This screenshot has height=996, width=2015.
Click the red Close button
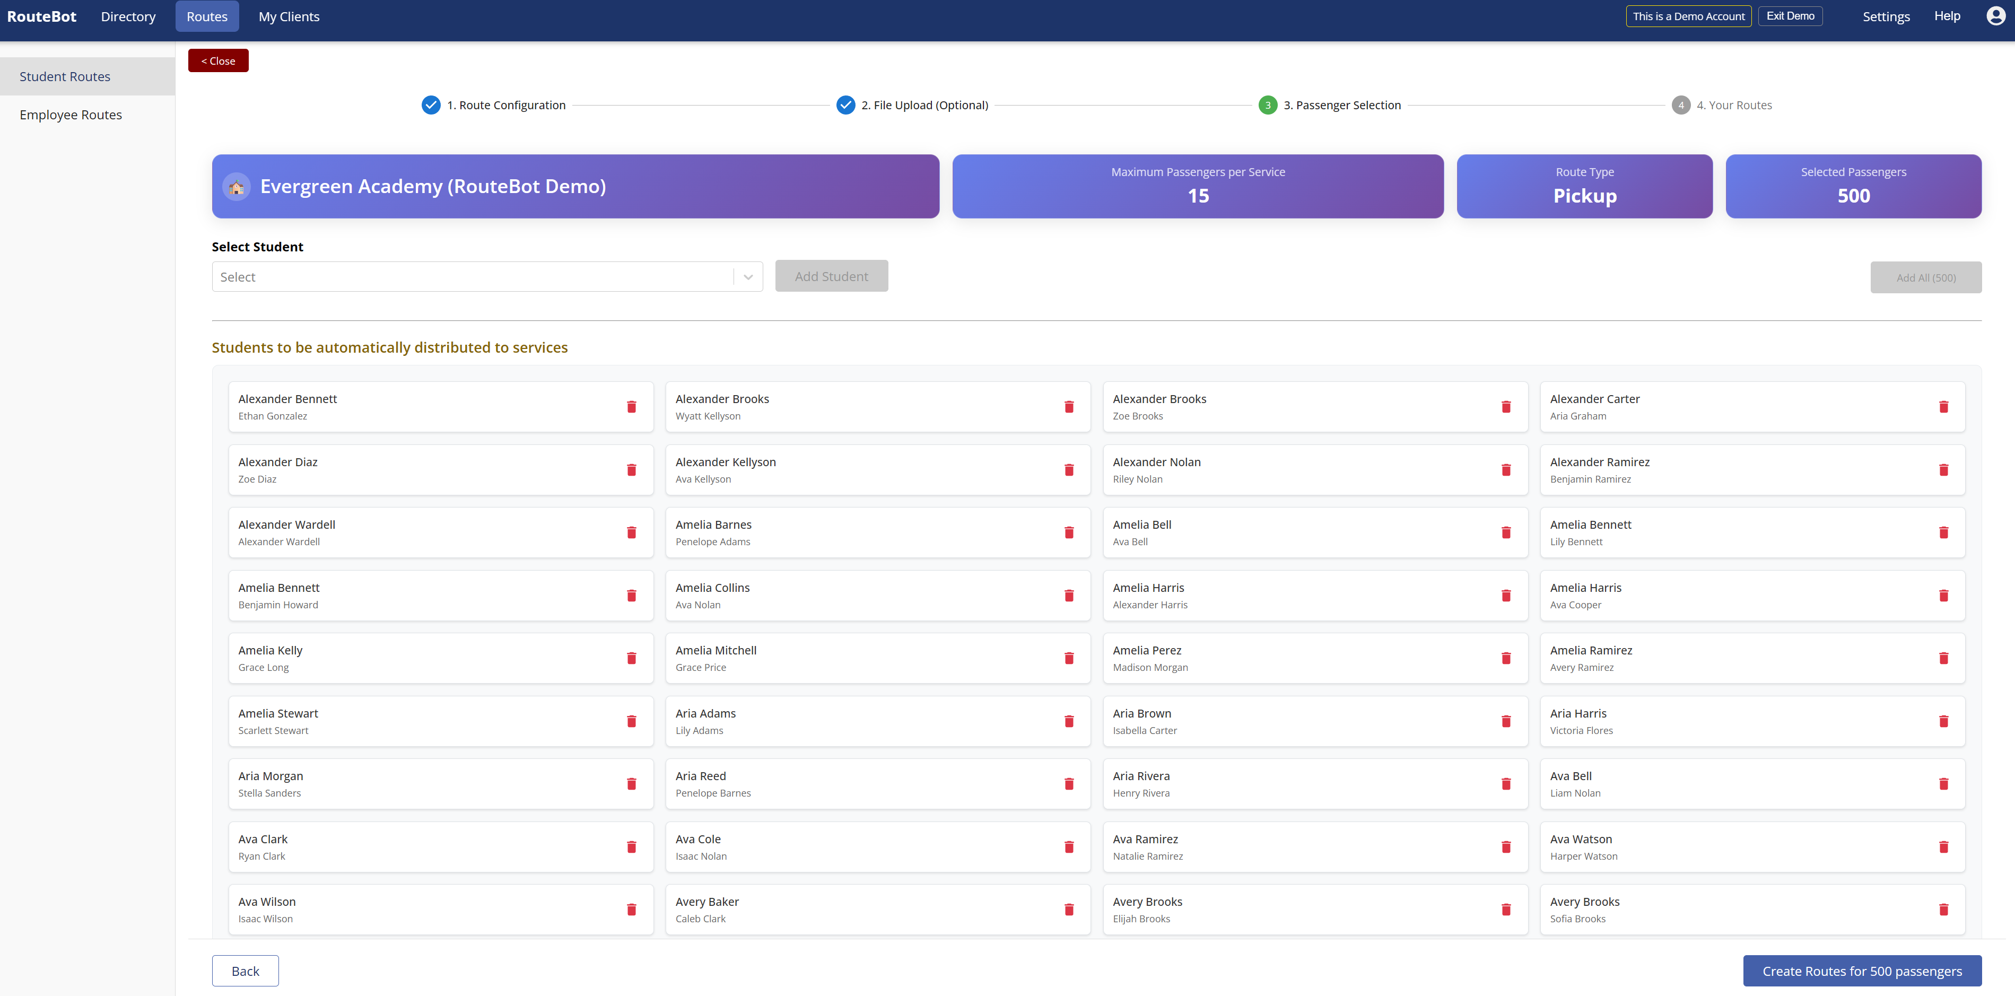pos(218,60)
